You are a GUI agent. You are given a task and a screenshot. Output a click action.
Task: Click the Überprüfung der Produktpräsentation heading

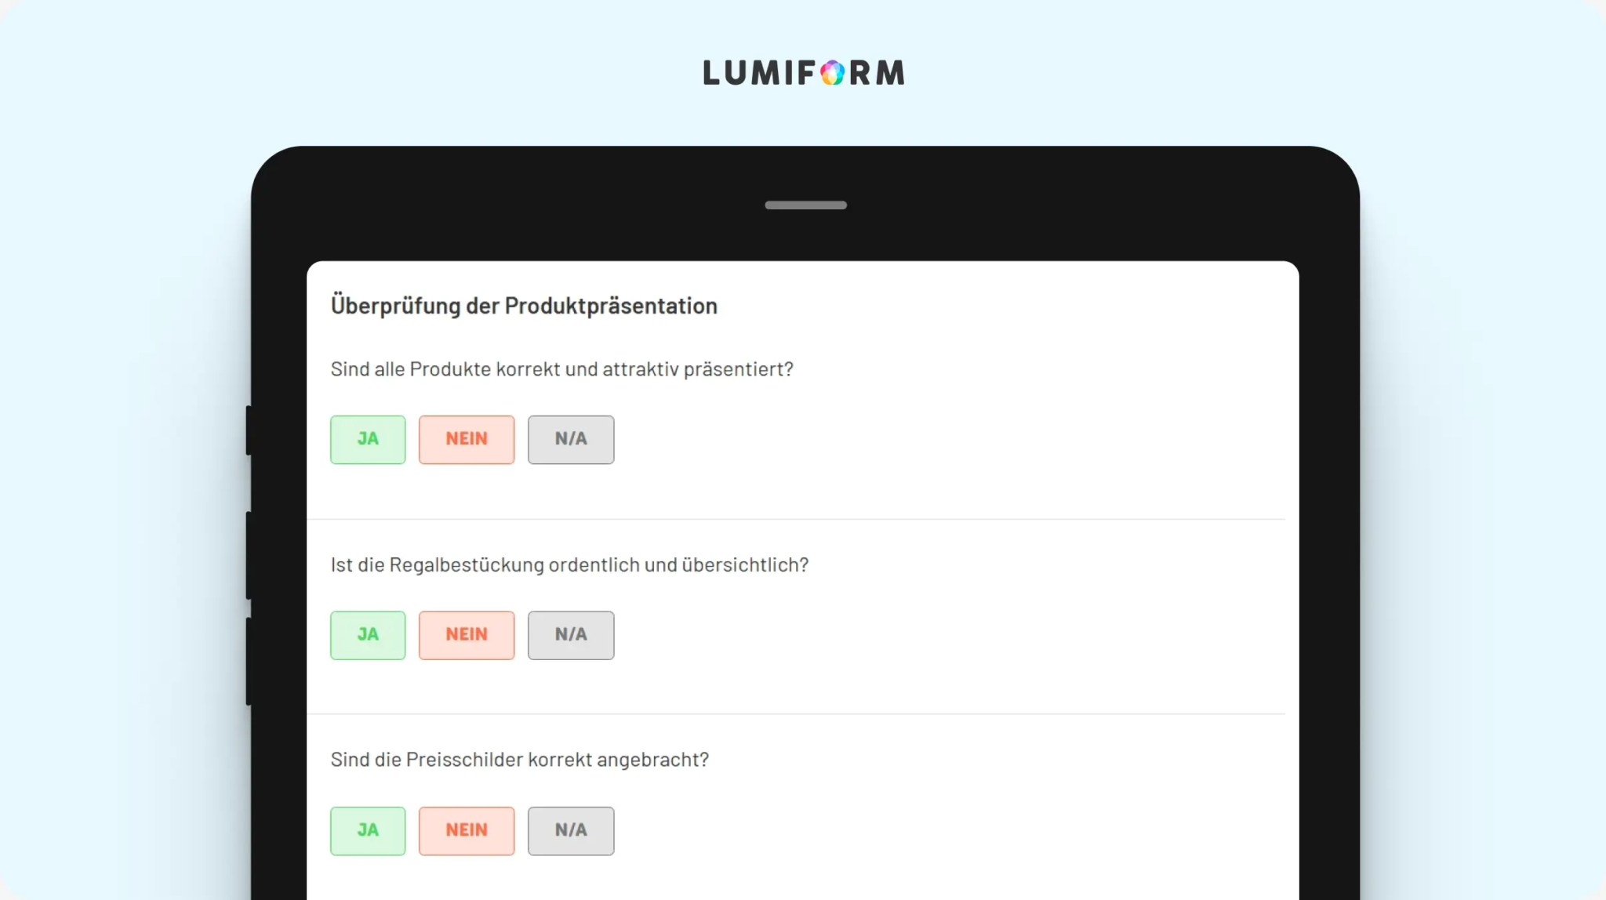pos(524,306)
